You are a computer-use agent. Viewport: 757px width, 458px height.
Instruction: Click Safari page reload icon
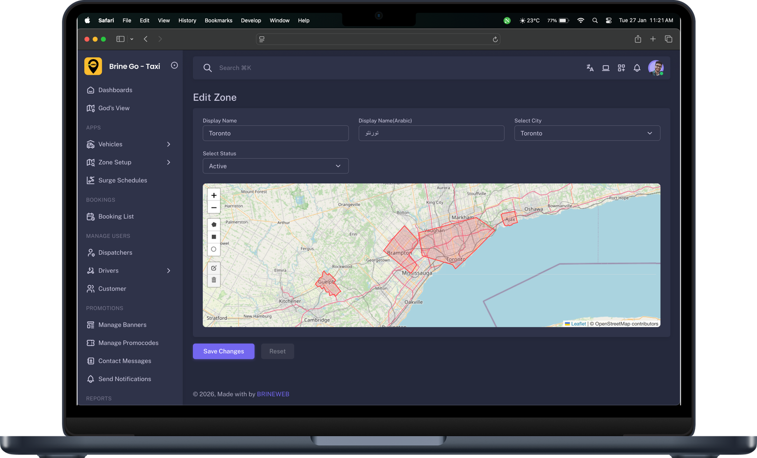click(x=495, y=39)
